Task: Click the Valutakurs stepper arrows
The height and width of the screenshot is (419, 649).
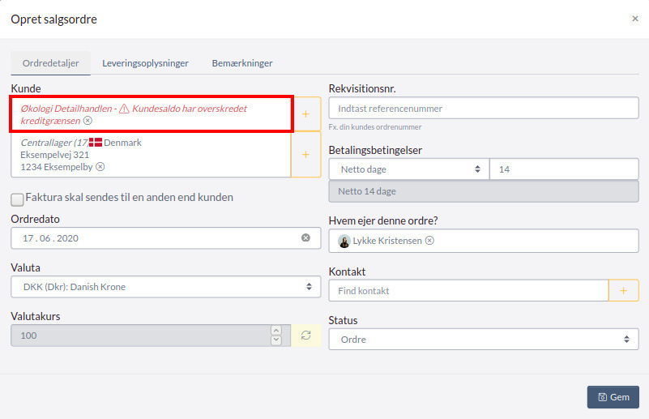Action: point(276,336)
